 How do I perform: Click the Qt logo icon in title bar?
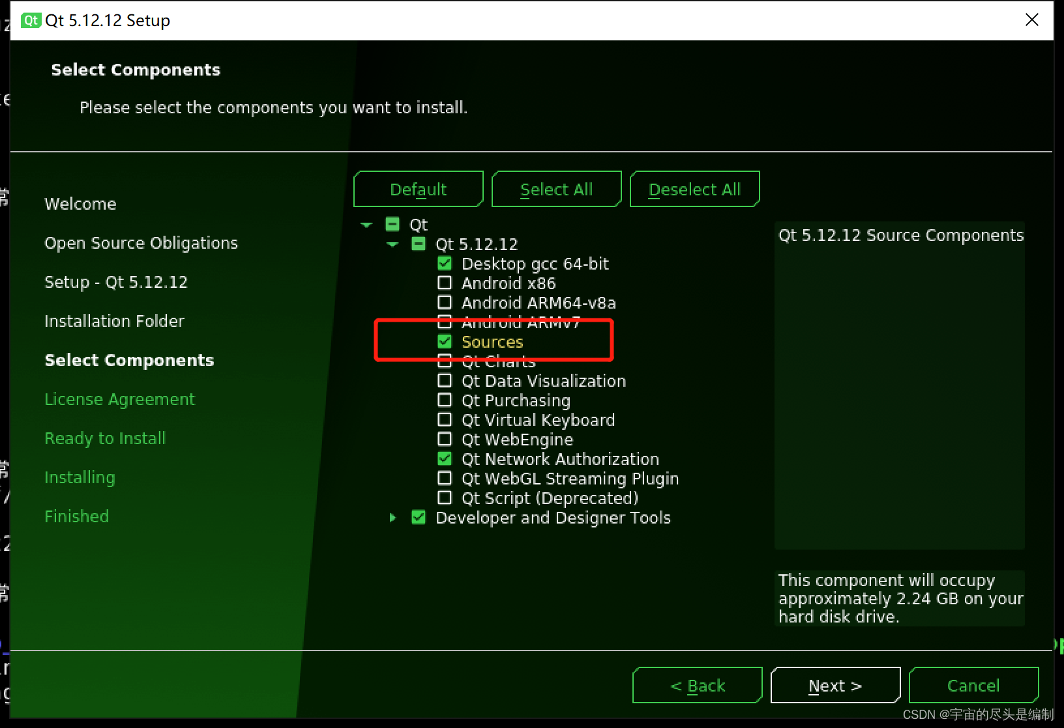pos(30,20)
